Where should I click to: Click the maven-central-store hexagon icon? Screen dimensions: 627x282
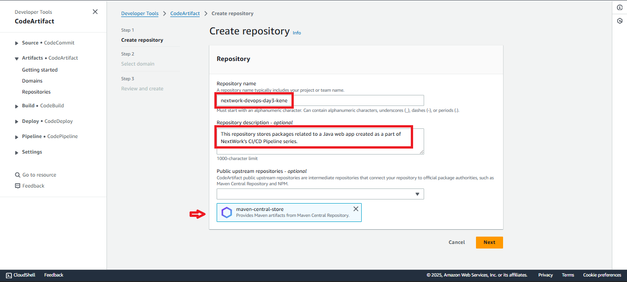click(227, 212)
